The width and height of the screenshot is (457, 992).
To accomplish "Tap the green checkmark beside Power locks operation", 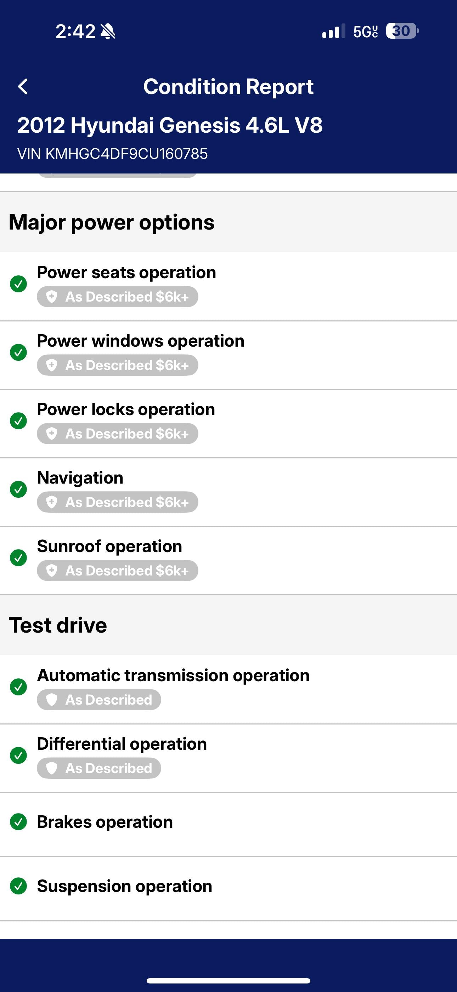I will click(18, 421).
